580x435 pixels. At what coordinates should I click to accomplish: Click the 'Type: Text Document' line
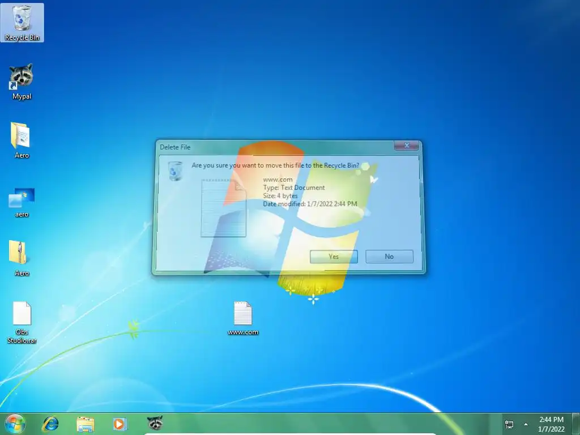[x=294, y=187]
